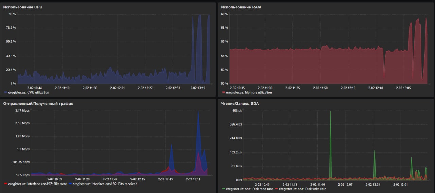The image size is (435, 193).
Task: Click the 163.2 r/s axis label
Action: (235, 152)
